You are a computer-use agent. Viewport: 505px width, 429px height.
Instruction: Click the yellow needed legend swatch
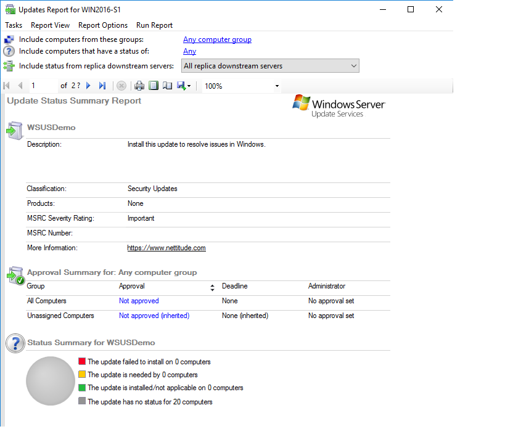tap(82, 374)
